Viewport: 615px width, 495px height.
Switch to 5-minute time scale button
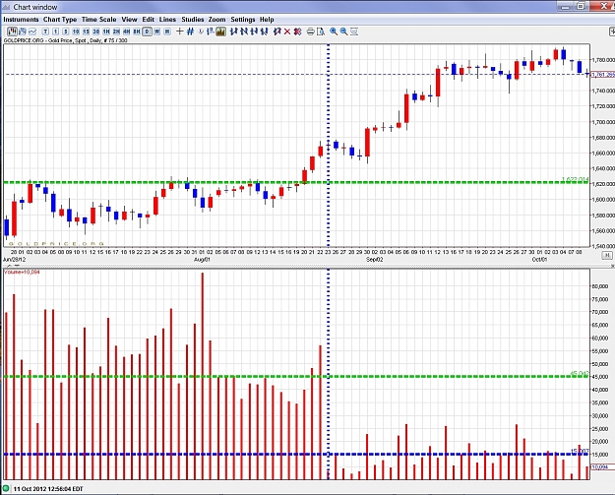pyautogui.click(x=66, y=31)
